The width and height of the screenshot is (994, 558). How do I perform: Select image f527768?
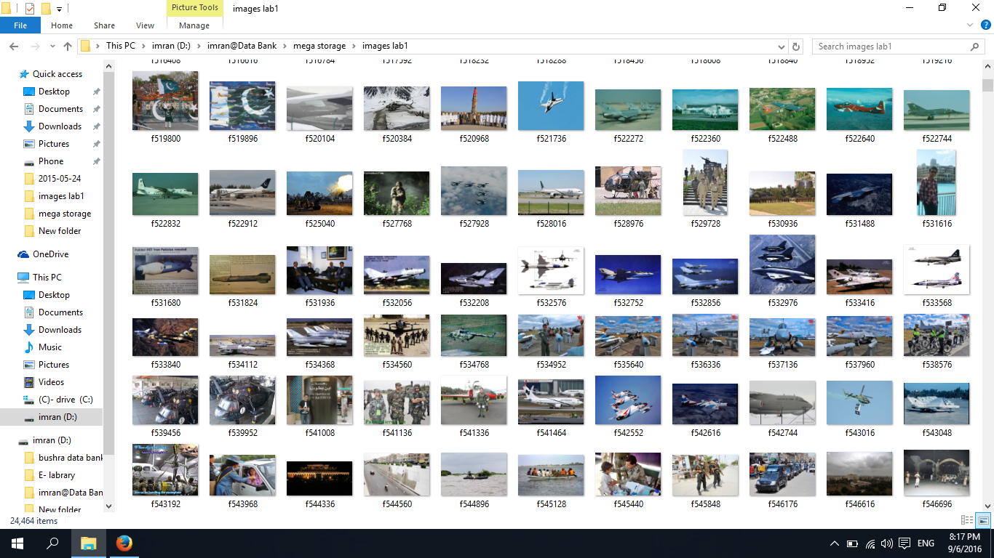(397, 193)
